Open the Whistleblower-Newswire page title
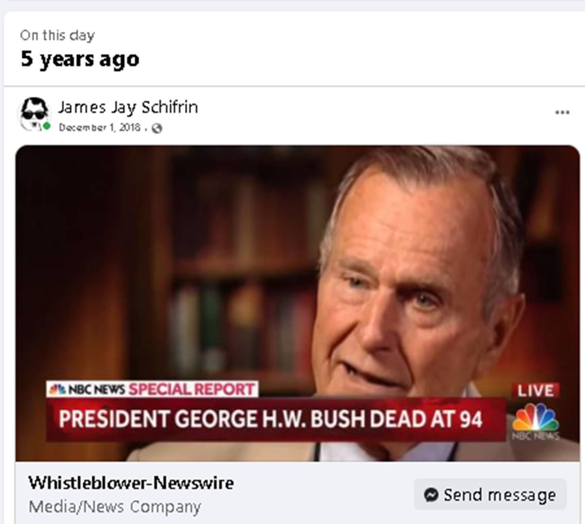The height and width of the screenshot is (524, 585). click(x=131, y=483)
